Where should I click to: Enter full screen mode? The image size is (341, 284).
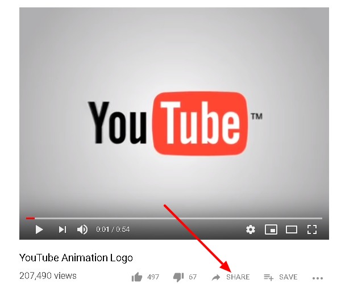click(x=312, y=229)
